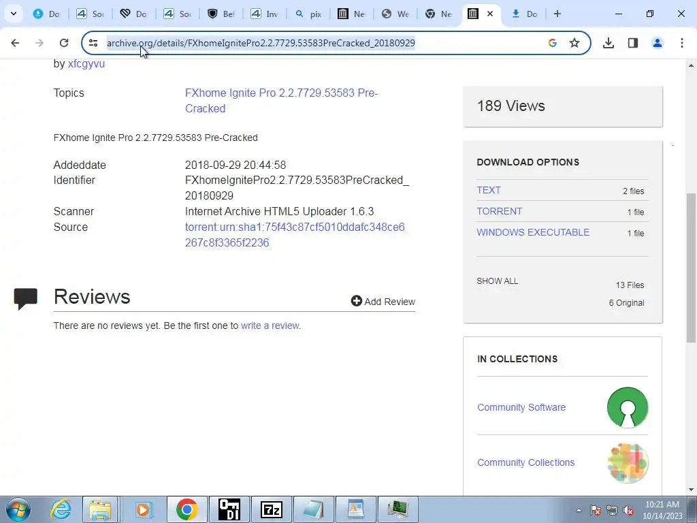
Task: Click the plus icon beside Add Review
Action: [356, 301]
